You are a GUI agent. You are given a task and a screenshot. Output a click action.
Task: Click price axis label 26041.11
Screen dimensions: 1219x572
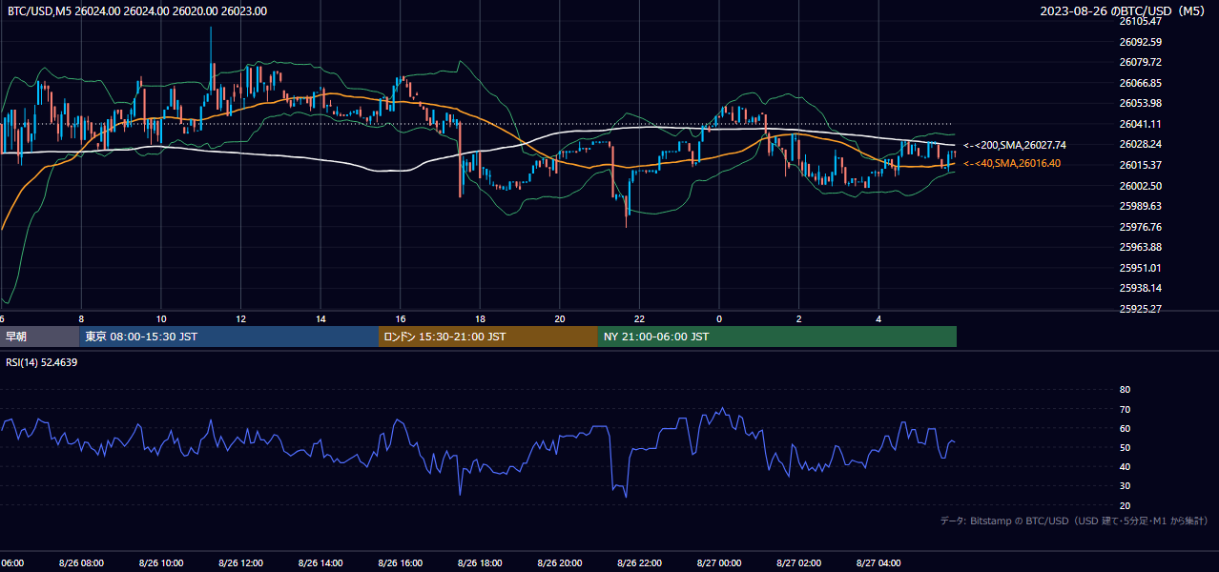(x=1140, y=124)
